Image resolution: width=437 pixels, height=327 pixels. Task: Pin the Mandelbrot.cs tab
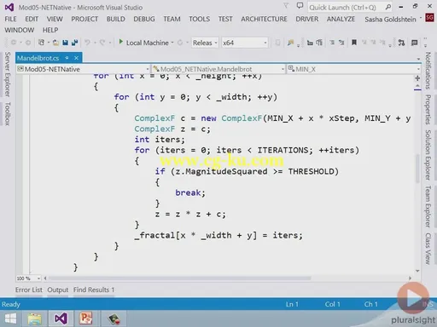67,58
